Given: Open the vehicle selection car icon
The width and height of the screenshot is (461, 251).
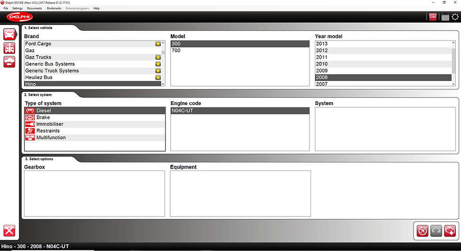Looking at the screenshot, I should click(x=9, y=34).
